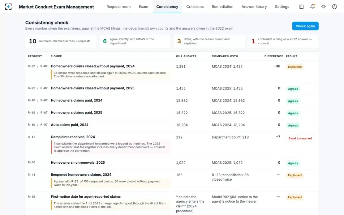Click the answer value 1,391

pos(181,66)
